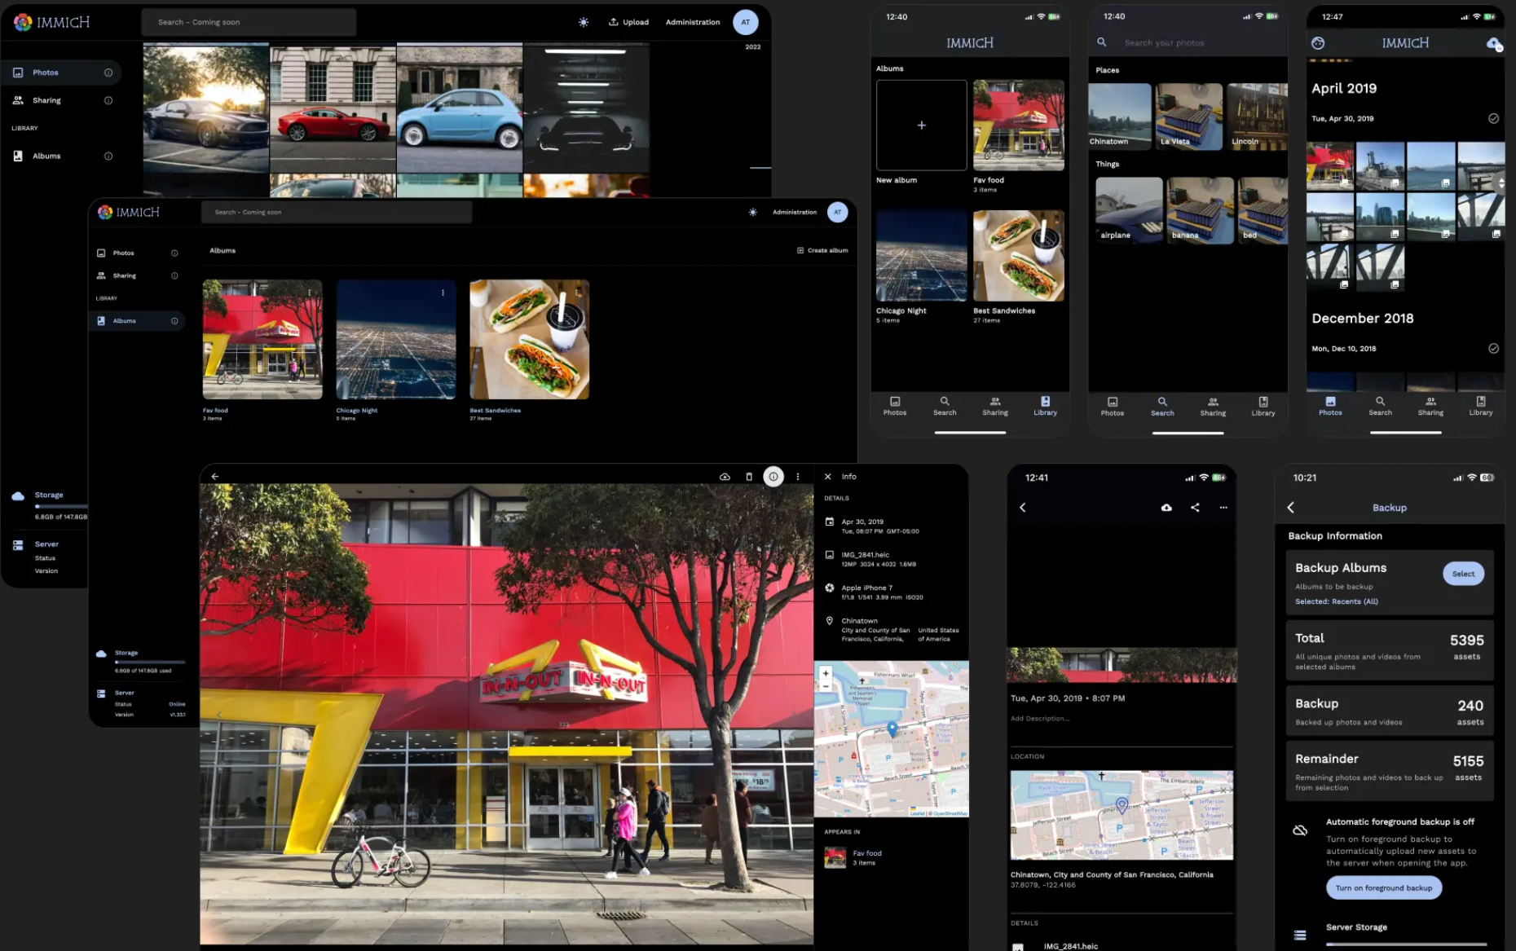The width and height of the screenshot is (1516, 951).
Task: Click the Create album button
Action: (823, 250)
